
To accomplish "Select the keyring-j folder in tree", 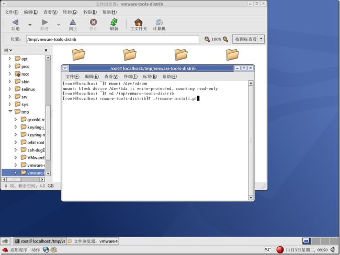I will click(x=33, y=127).
